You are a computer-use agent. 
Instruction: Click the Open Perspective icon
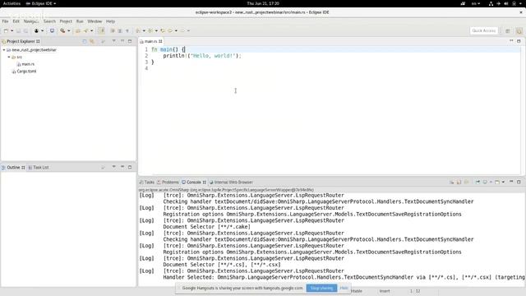click(x=508, y=30)
